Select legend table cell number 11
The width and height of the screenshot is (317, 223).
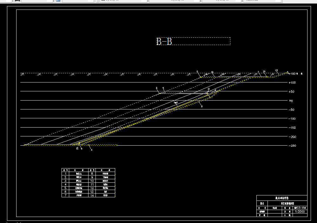coord(92,184)
